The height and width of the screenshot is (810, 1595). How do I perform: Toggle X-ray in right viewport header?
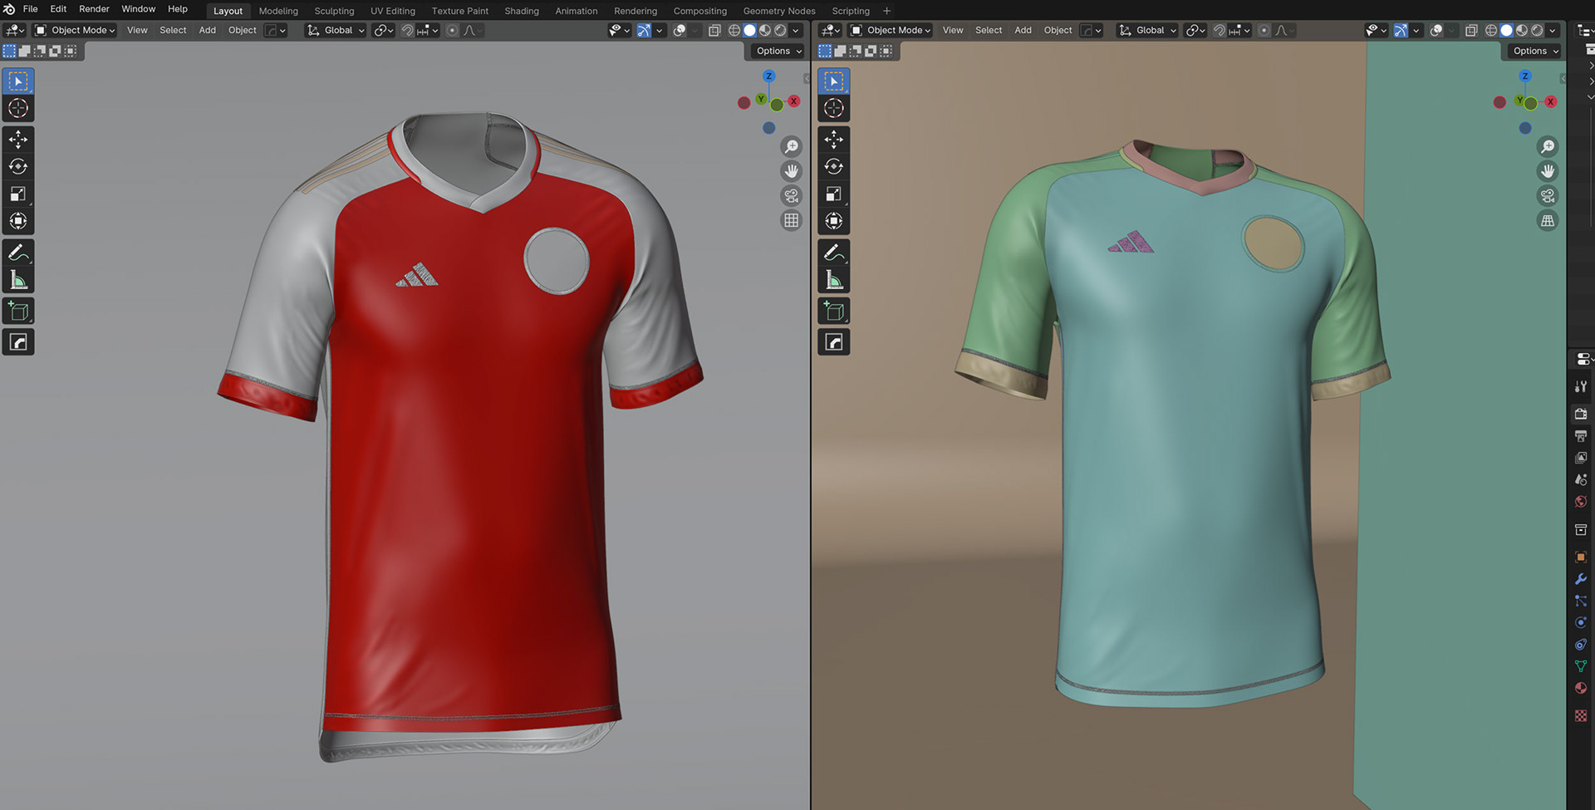(x=1471, y=30)
